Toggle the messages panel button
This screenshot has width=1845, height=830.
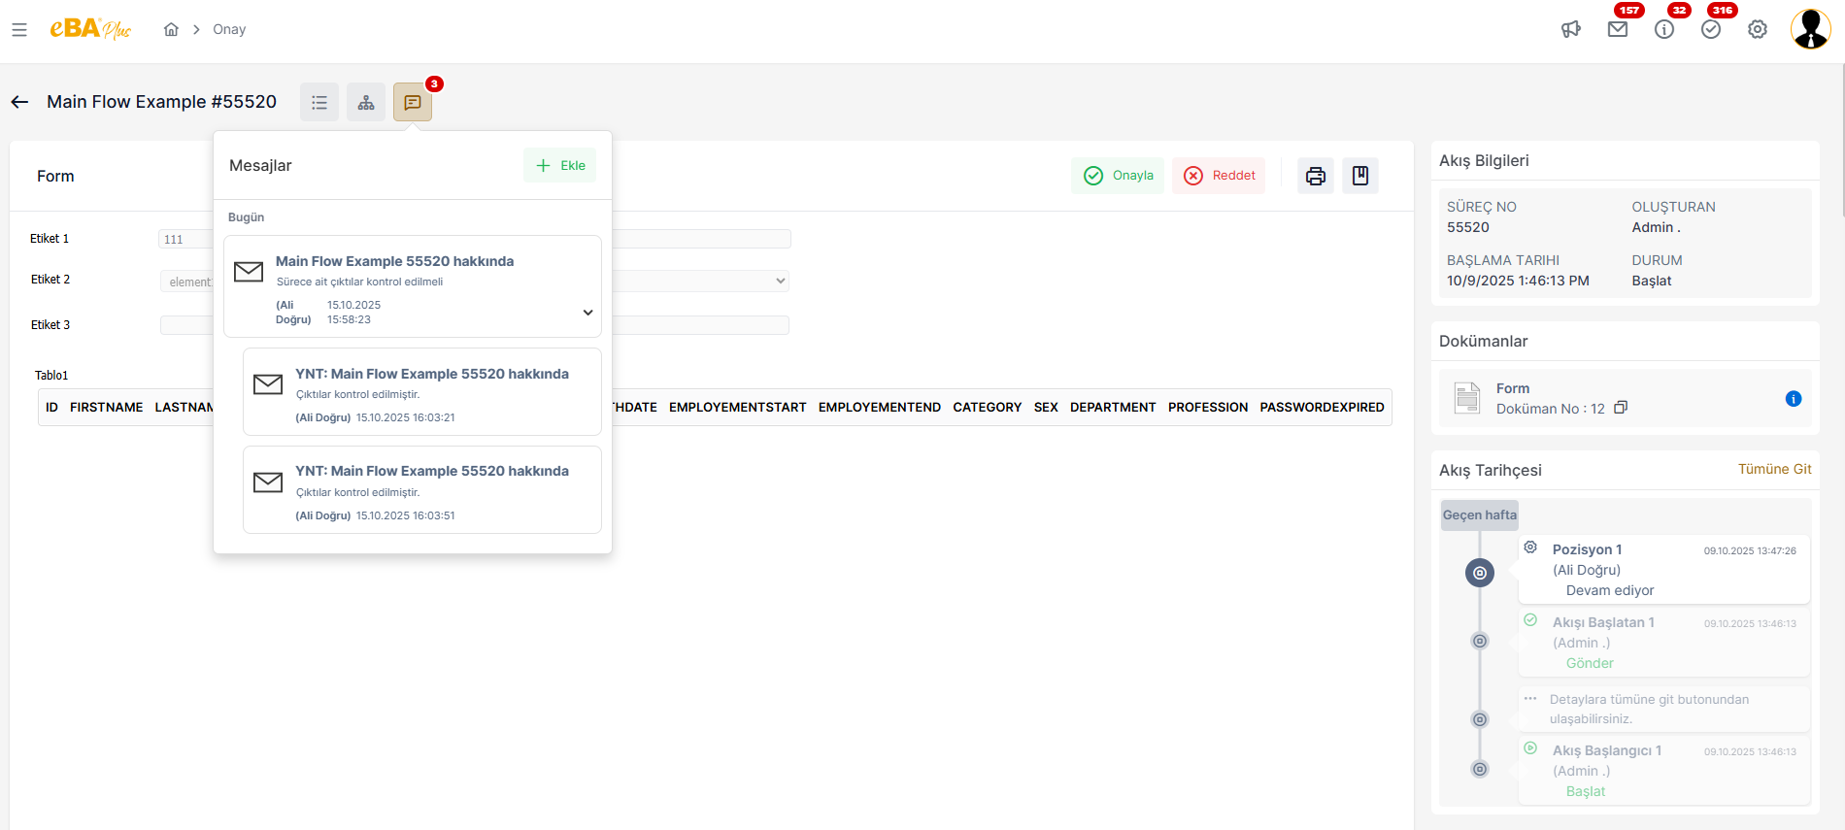(x=413, y=102)
